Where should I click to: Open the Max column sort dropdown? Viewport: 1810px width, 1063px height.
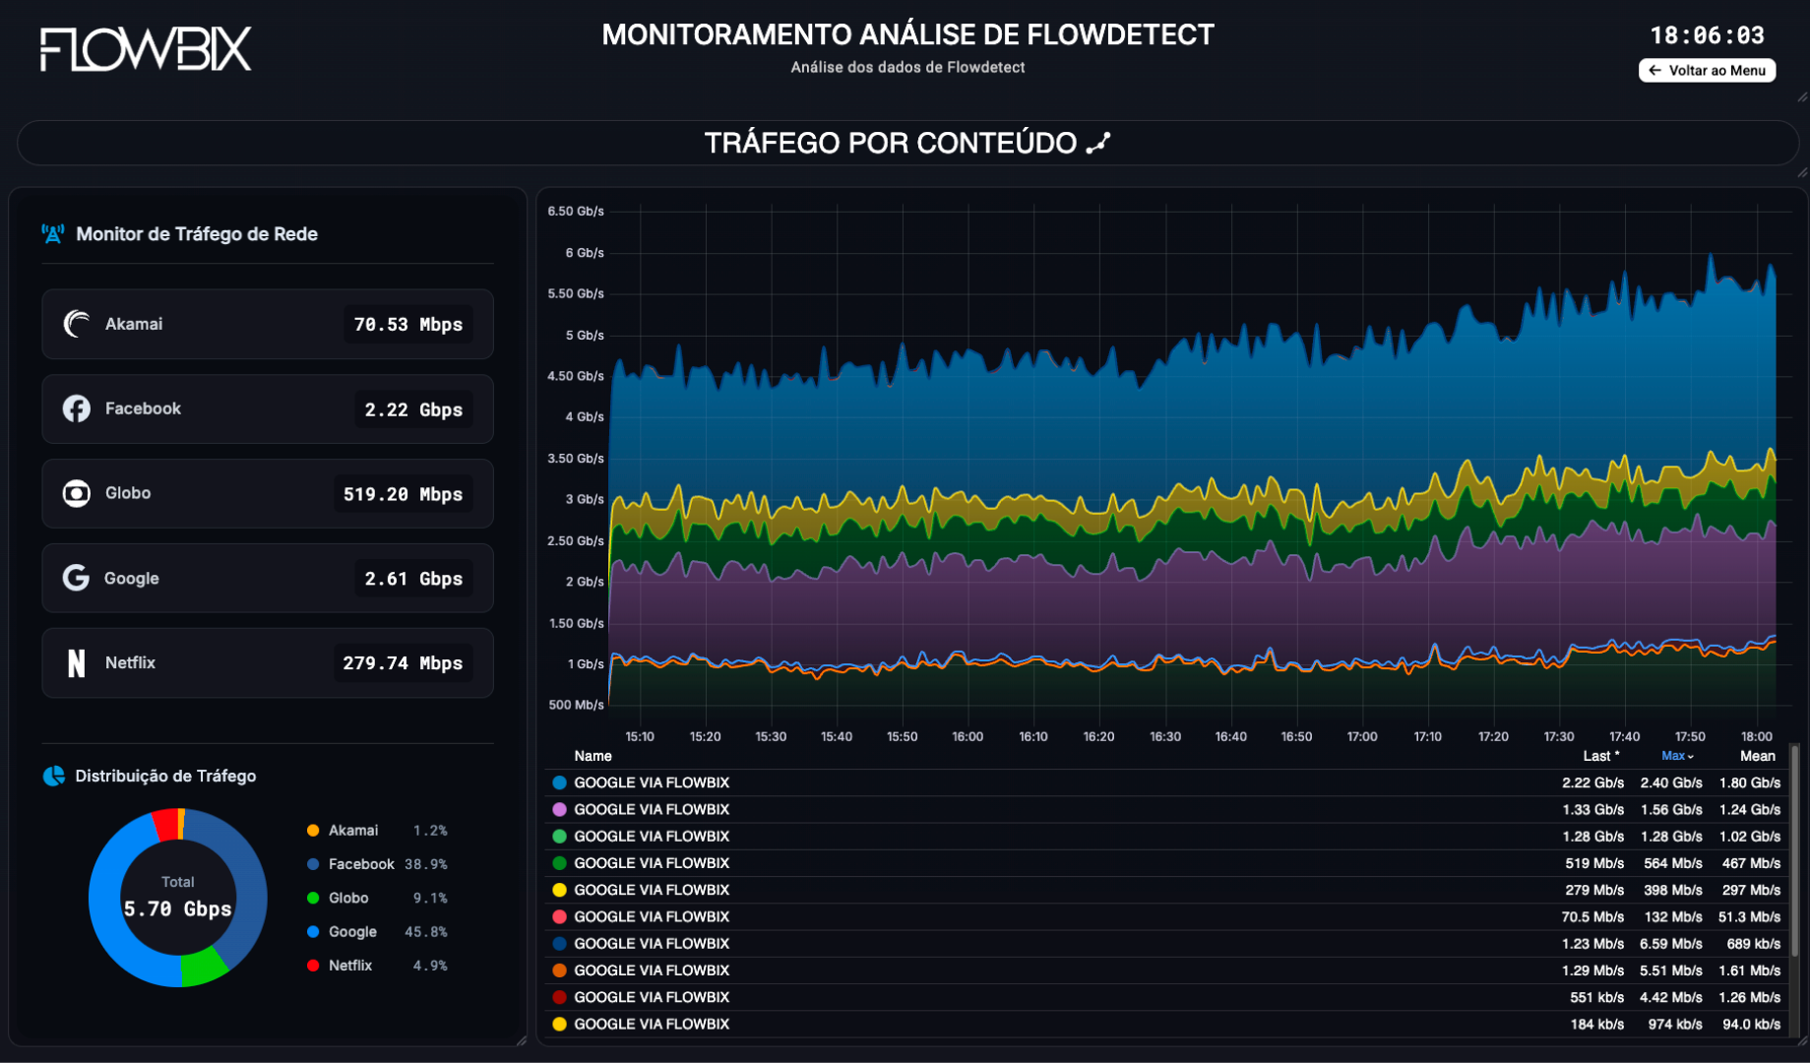click(x=1675, y=756)
